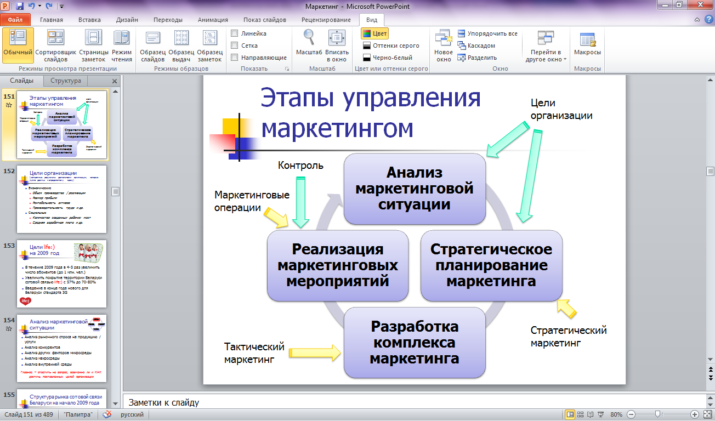
Task: Switch to the Дизайн ribbon tab
Action: (x=127, y=20)
